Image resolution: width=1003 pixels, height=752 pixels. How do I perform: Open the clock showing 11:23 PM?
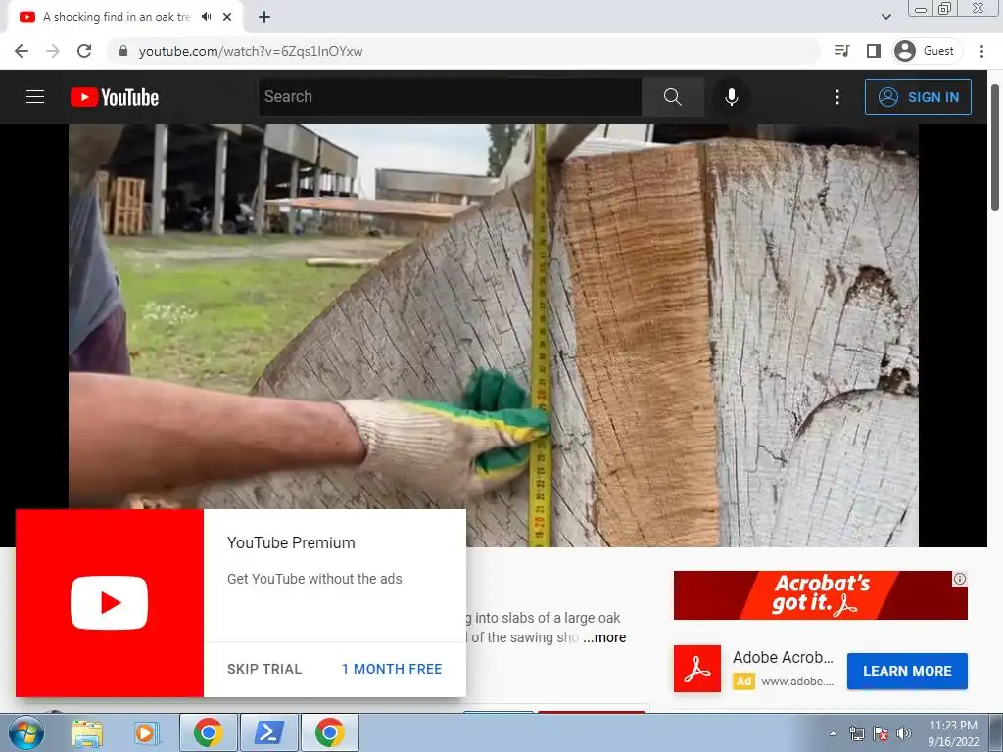coord(953,732)
